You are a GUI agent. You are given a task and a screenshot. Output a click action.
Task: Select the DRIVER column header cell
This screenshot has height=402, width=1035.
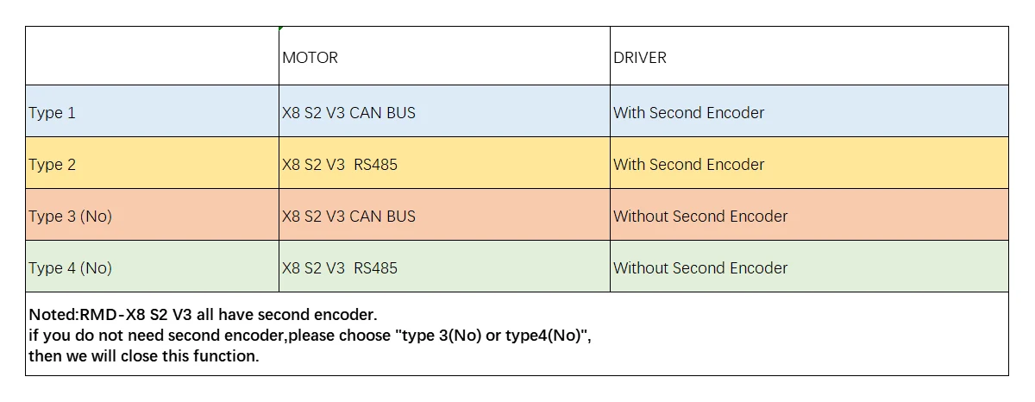(809, 56)
